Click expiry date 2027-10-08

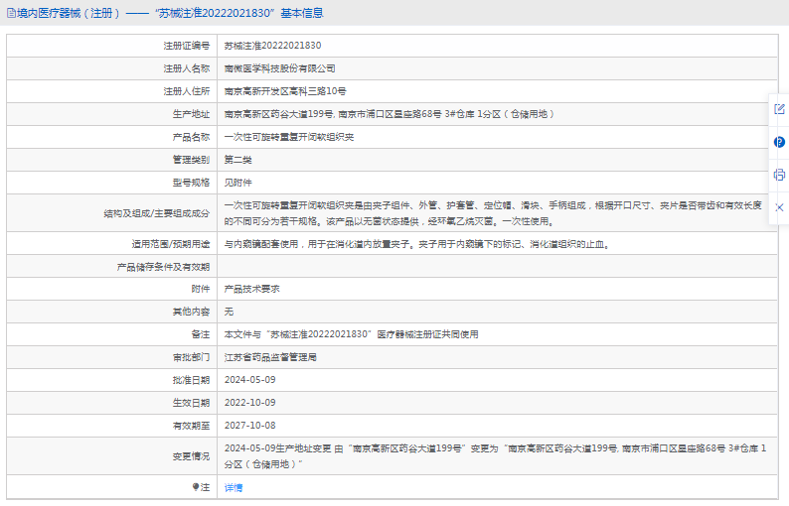(250, 426)
